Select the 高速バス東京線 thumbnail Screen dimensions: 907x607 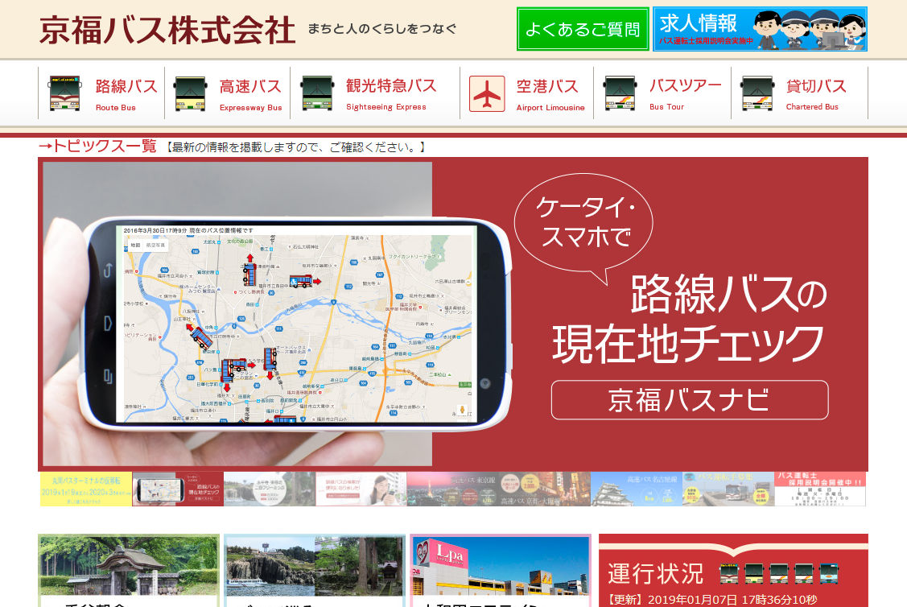pos(453,489)
